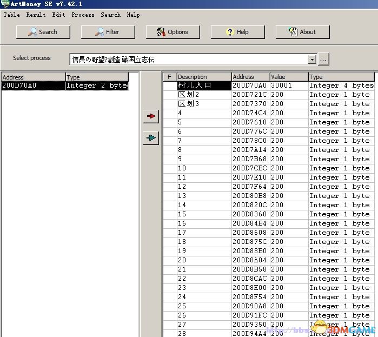Toggle freeze box for row 10
The width and height of the screenshot is (378, 337).
(170, 168)
